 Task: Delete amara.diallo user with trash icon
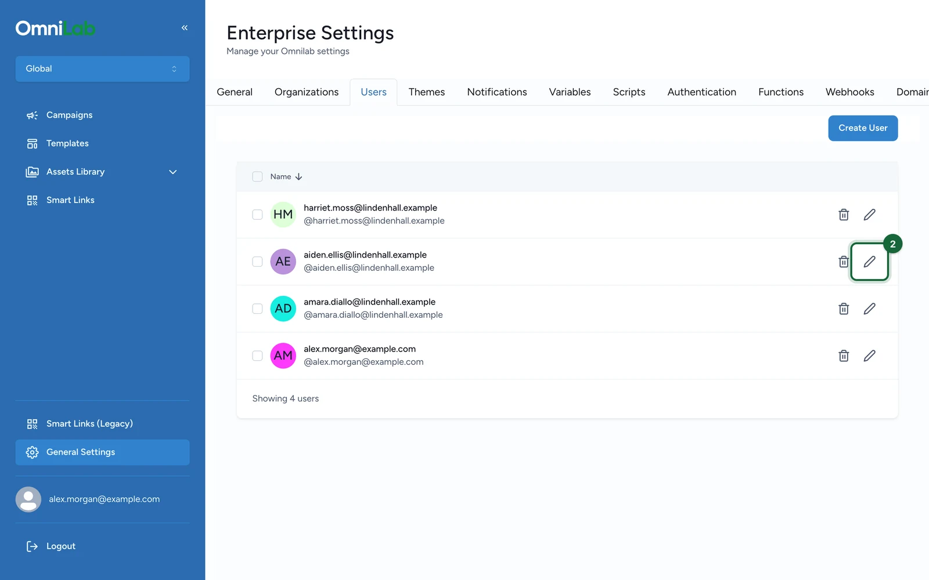[x=844, y=309]
